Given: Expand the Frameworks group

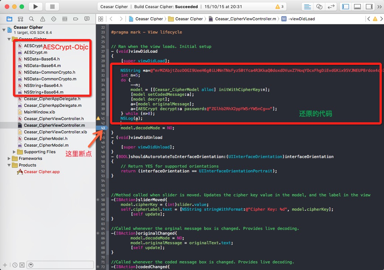Looking at the screenshot, I should [9, 158].
